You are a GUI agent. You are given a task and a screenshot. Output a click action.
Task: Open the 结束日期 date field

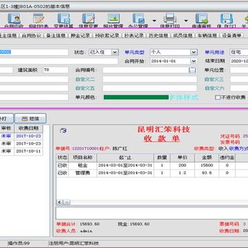[x=239, y=61]
